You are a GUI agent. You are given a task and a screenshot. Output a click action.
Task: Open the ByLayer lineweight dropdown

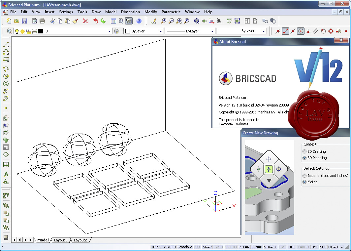pos(264,31)
